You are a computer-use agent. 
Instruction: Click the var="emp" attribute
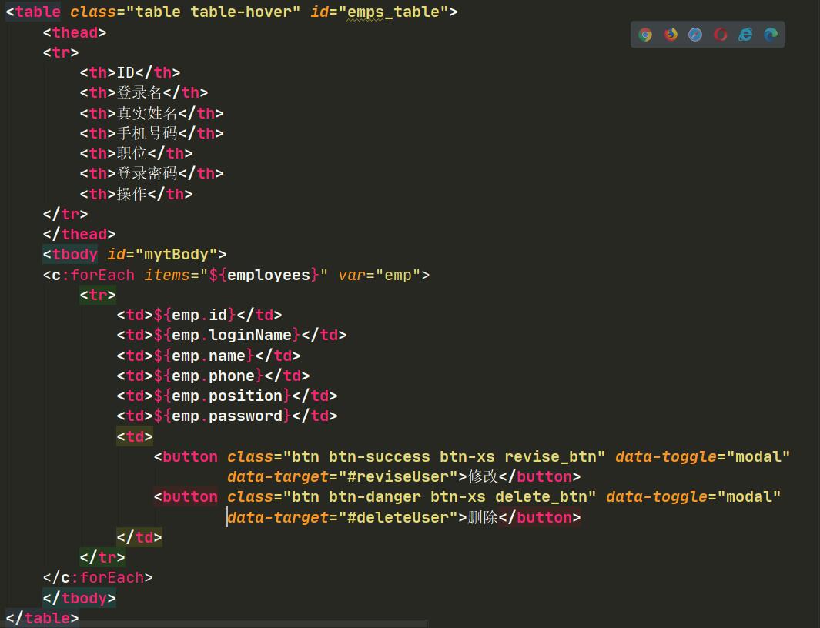379,275
